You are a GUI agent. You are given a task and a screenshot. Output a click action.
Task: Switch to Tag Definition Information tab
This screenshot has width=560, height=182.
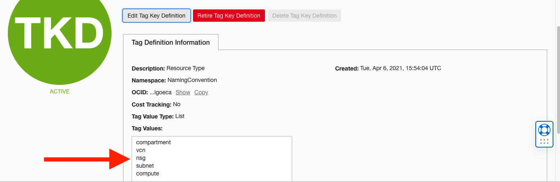coord(170,42)
